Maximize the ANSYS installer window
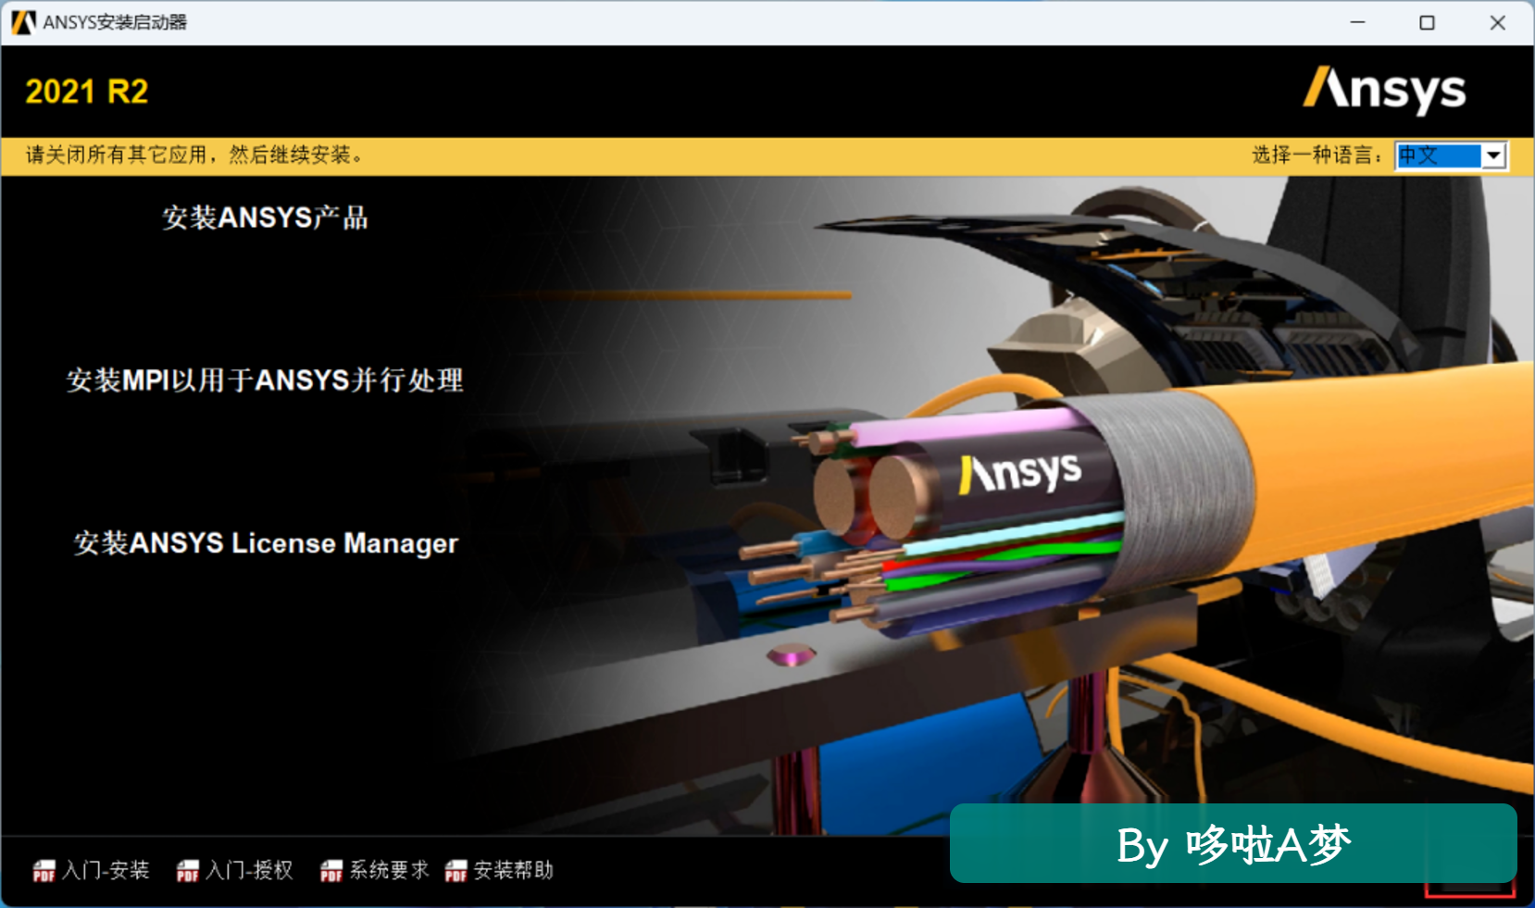 pos(1427,22)
